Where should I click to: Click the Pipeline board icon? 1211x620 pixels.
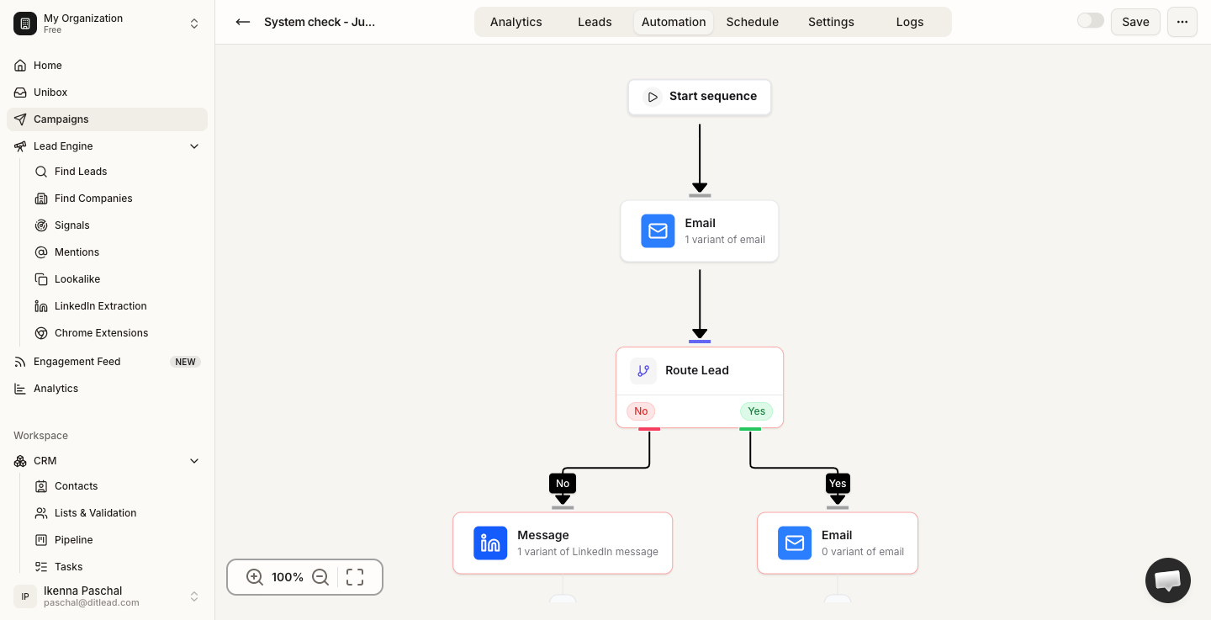40,540
